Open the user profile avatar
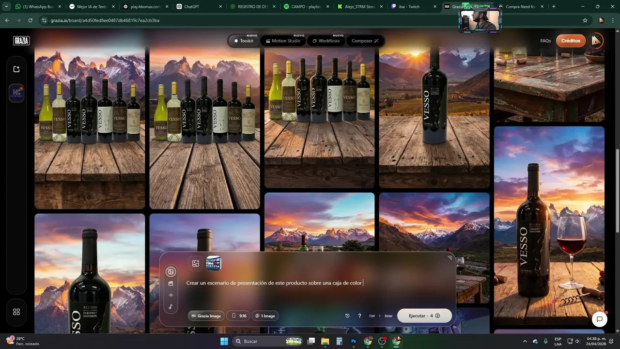The image size is (620, 349). (x=596, y=41)
